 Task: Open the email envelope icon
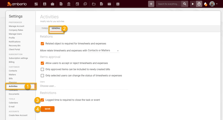109,4
